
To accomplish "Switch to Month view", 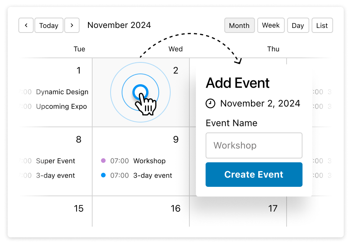I will pos(239,25).
